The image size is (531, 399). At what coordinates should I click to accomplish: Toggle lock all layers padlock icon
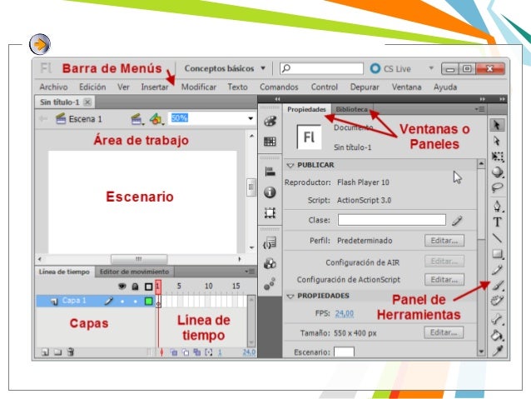pos(135,287)
